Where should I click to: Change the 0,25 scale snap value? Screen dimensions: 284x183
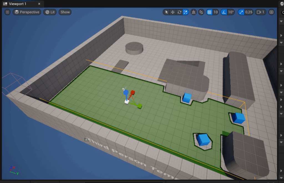tap(249, 12)
